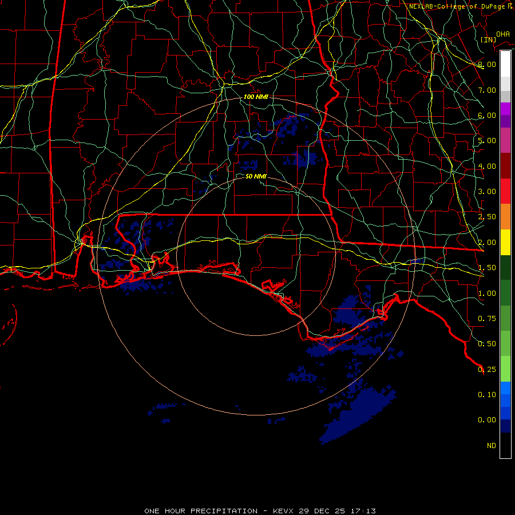515x515 pixels.
Task: Click the 1.50 legend value
Action: (x=487, y=268)
